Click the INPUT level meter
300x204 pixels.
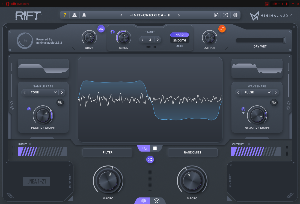(43, 152)
